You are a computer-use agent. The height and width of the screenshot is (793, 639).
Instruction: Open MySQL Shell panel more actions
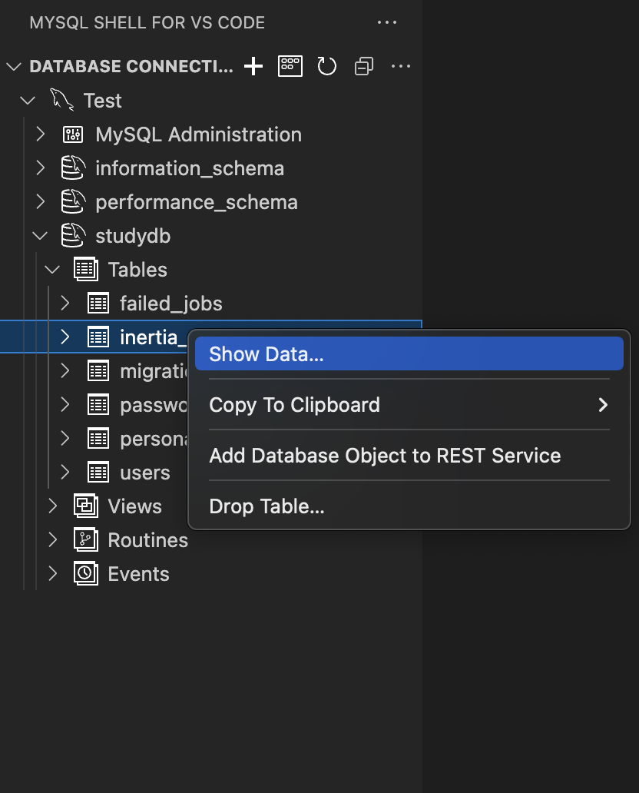pyautogui.click(x=387, y=22)
